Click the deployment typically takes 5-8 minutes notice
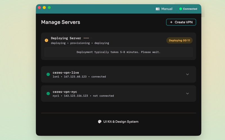Image resolution: width=225 pixels, height=140 pixels. coord(118,52)
